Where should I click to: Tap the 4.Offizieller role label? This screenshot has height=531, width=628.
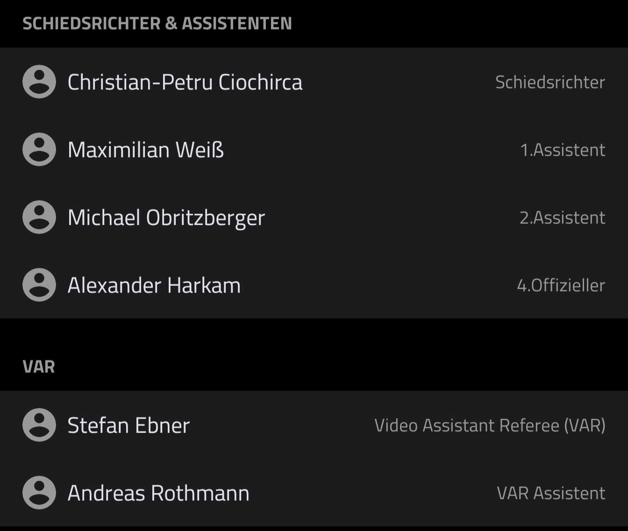561,285
